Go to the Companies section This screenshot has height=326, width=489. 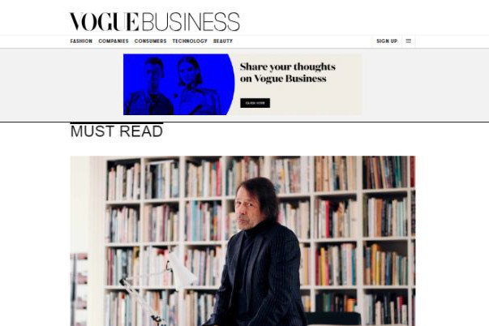114,41
